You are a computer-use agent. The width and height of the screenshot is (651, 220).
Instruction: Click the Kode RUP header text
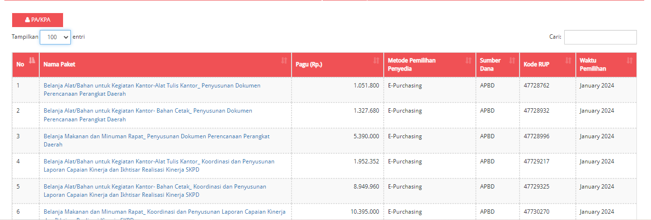(x=537, y=64)
